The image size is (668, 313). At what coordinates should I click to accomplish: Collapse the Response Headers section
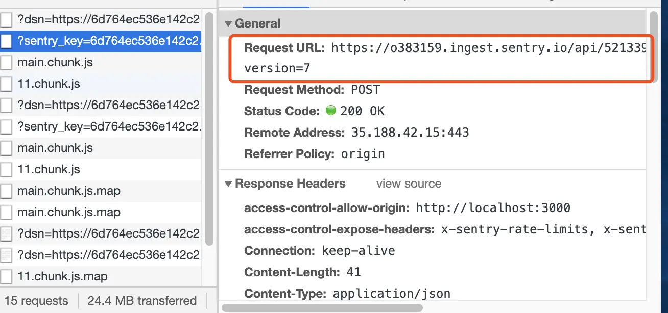point(228,184)
